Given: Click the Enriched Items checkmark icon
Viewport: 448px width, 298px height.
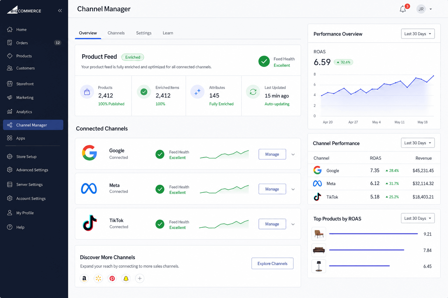Looking at the screenshot, I should tap(144, 92).
